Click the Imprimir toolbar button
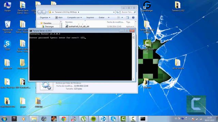Screen dimensions: 218x122 click(90, 18)
